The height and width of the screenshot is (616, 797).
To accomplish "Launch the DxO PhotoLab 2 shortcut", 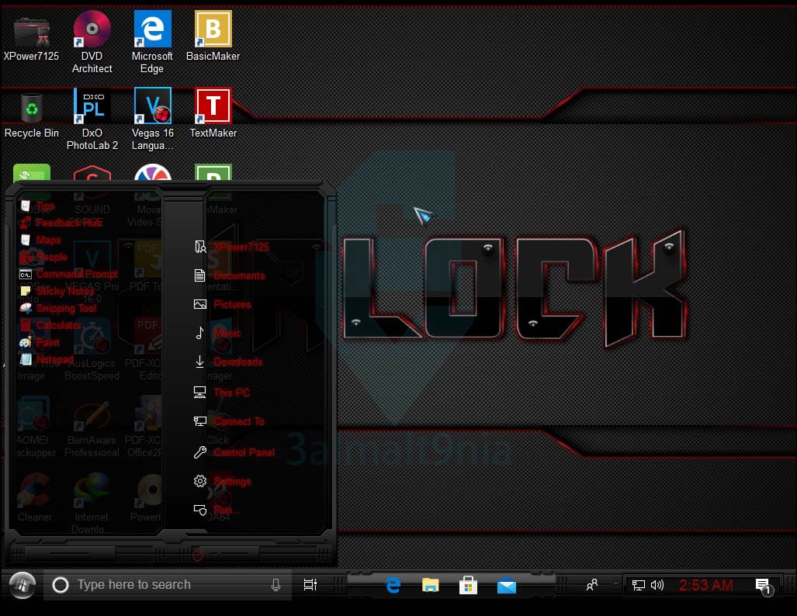I will coord(92,119).
